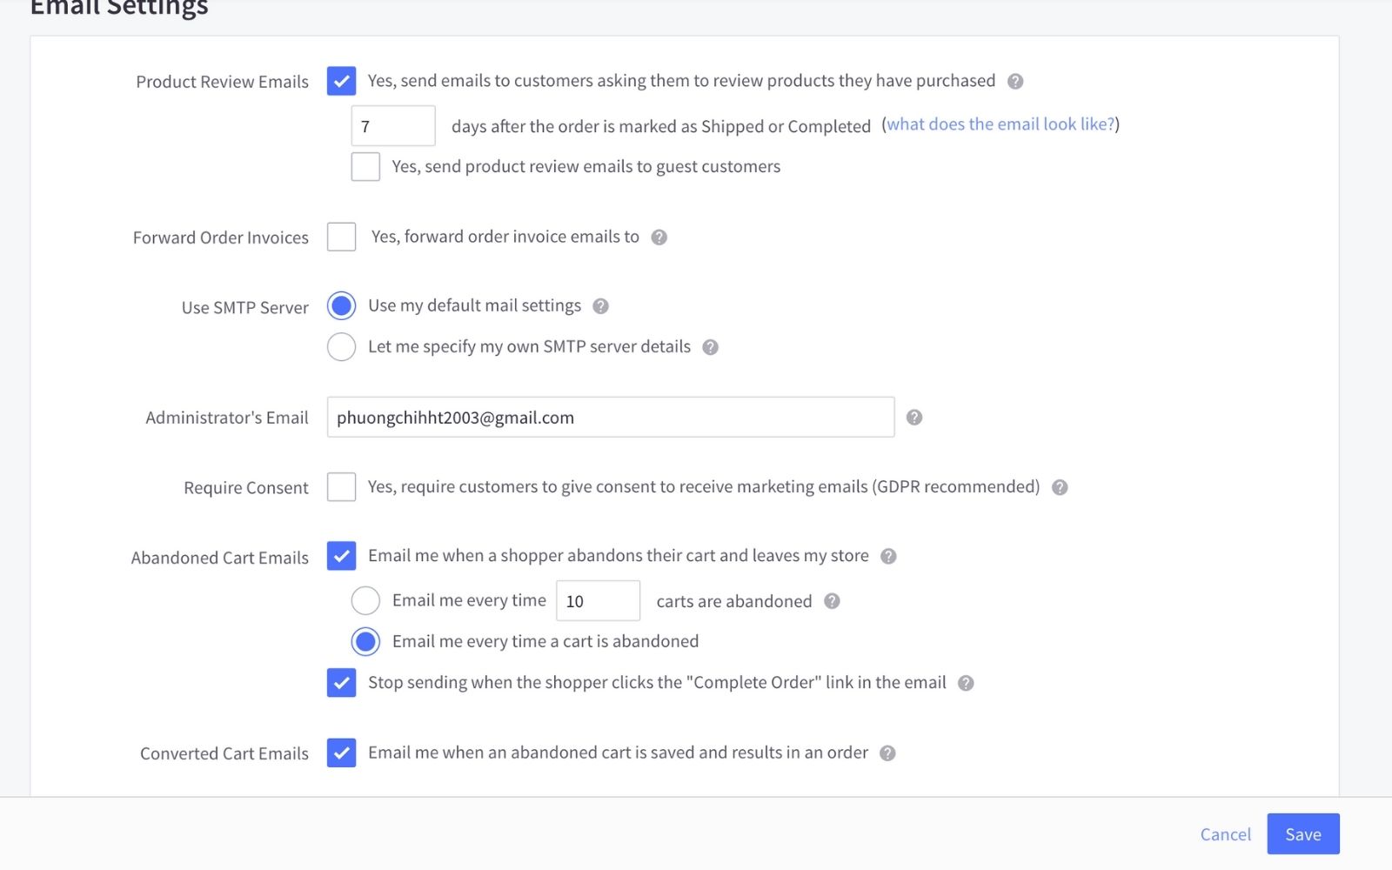Open help icon for Complete Order link option
Viewport: 1392px width, 870px height.
pos(966,683)
